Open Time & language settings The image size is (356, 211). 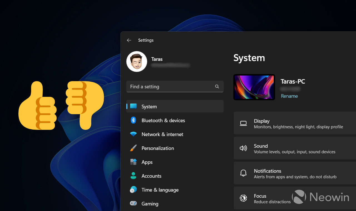tap(175, 190)
